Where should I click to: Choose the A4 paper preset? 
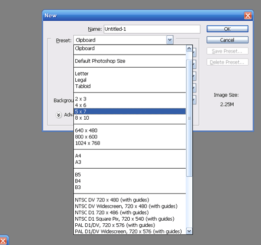130,156
